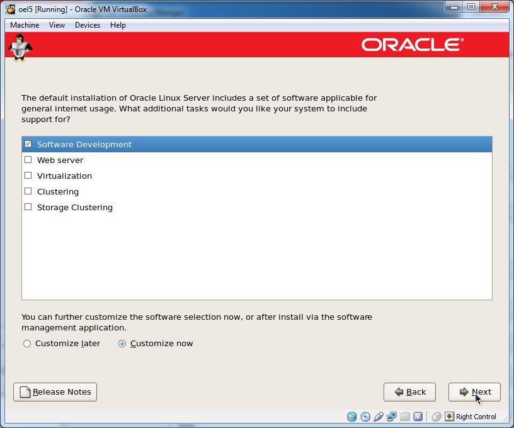
Task: Open the View menu
Action: [57, 25]
